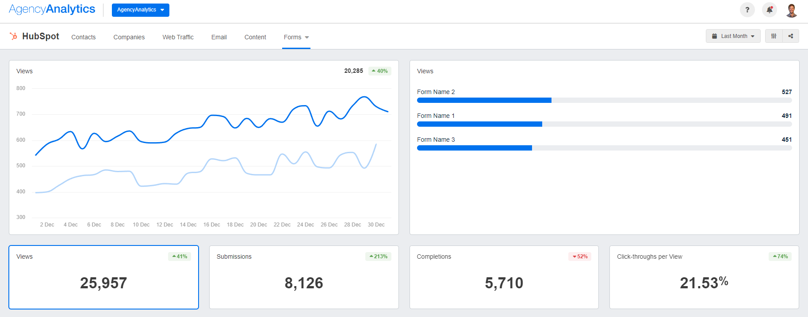Select the Email tab
The image size is (808, 317).
coord(219,37)
